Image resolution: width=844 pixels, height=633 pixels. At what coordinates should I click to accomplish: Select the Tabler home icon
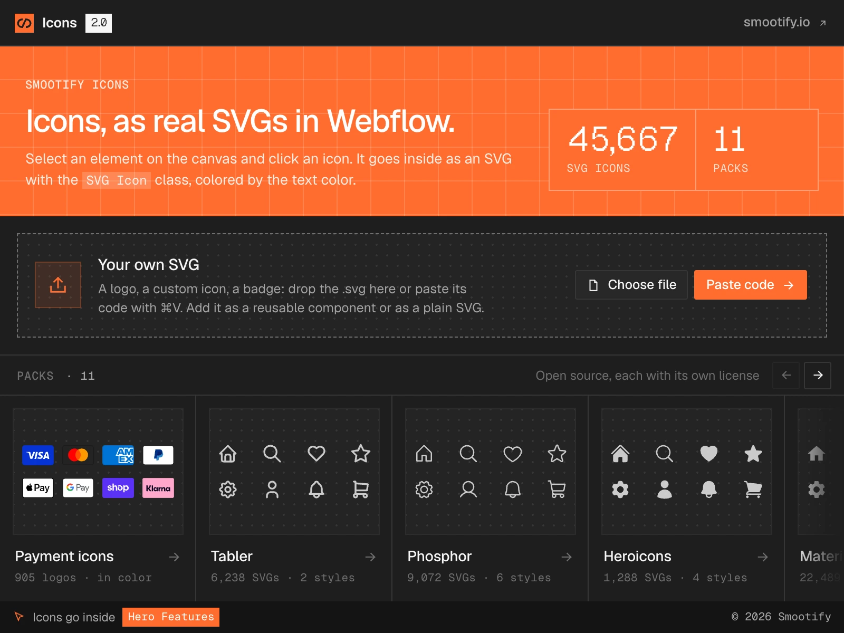(x=228, y=454)
